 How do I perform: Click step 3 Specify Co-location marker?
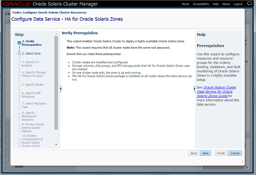point(19,64)
